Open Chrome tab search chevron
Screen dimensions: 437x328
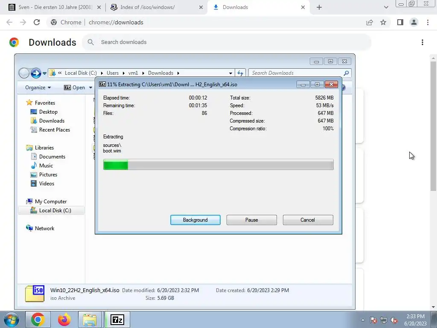386,8
